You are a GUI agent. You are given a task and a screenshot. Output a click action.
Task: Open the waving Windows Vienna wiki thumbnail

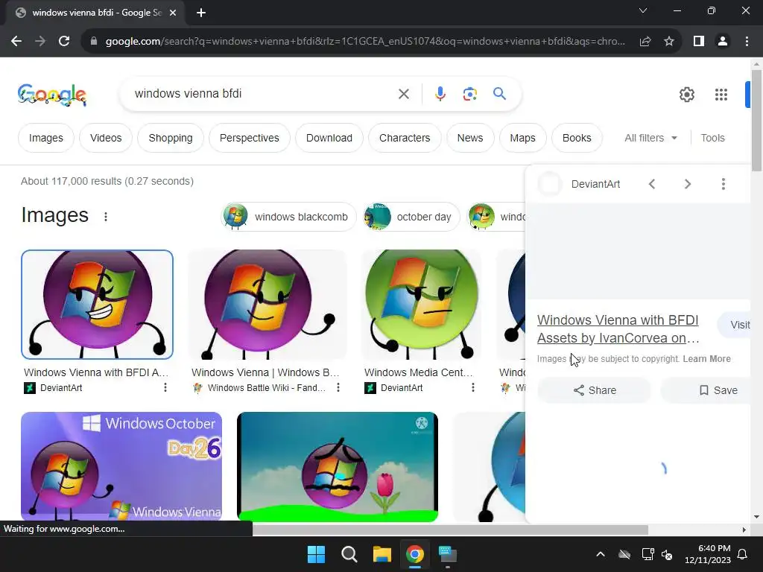(x=267, y=305)
